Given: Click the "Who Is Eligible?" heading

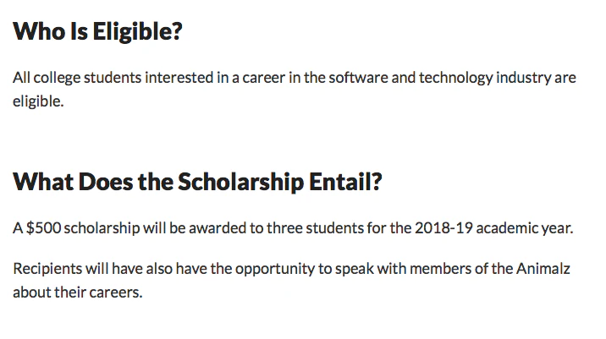Looking at the screenshot, I should point(98,34).
